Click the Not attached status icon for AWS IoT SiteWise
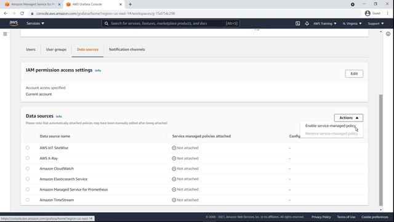The image size is (394, 222). click(174, 148)
